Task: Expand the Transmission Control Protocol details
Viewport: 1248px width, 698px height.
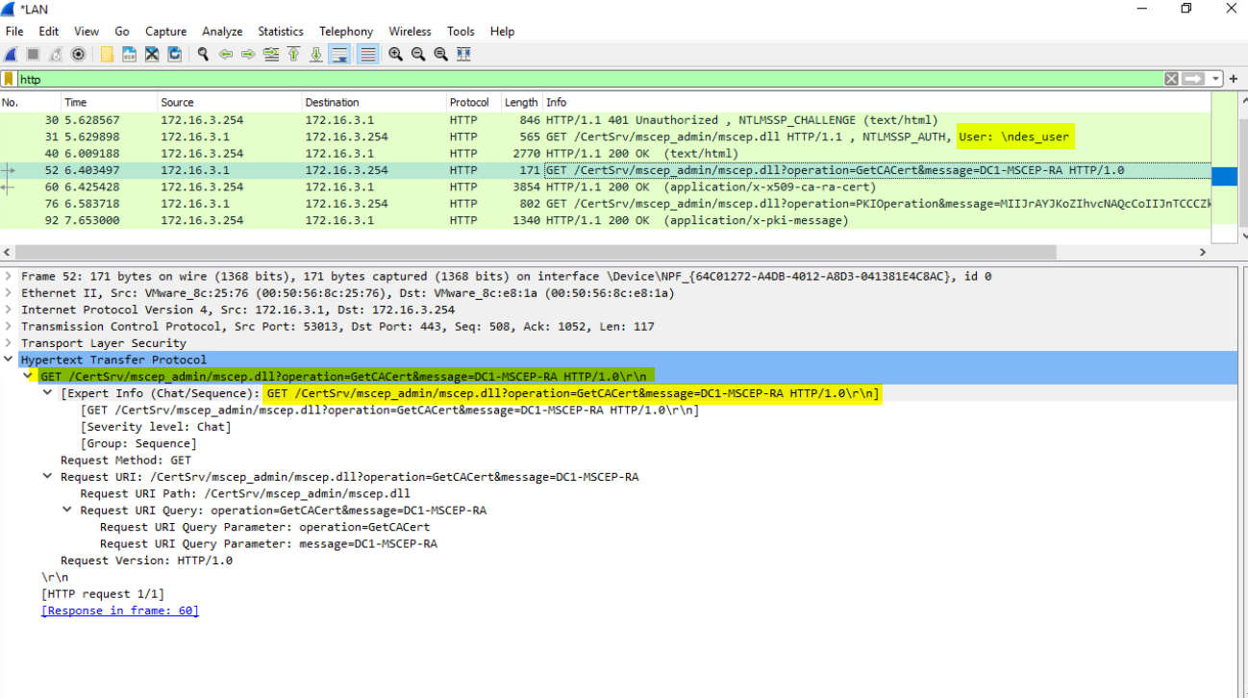Action: tap(7, 326)
